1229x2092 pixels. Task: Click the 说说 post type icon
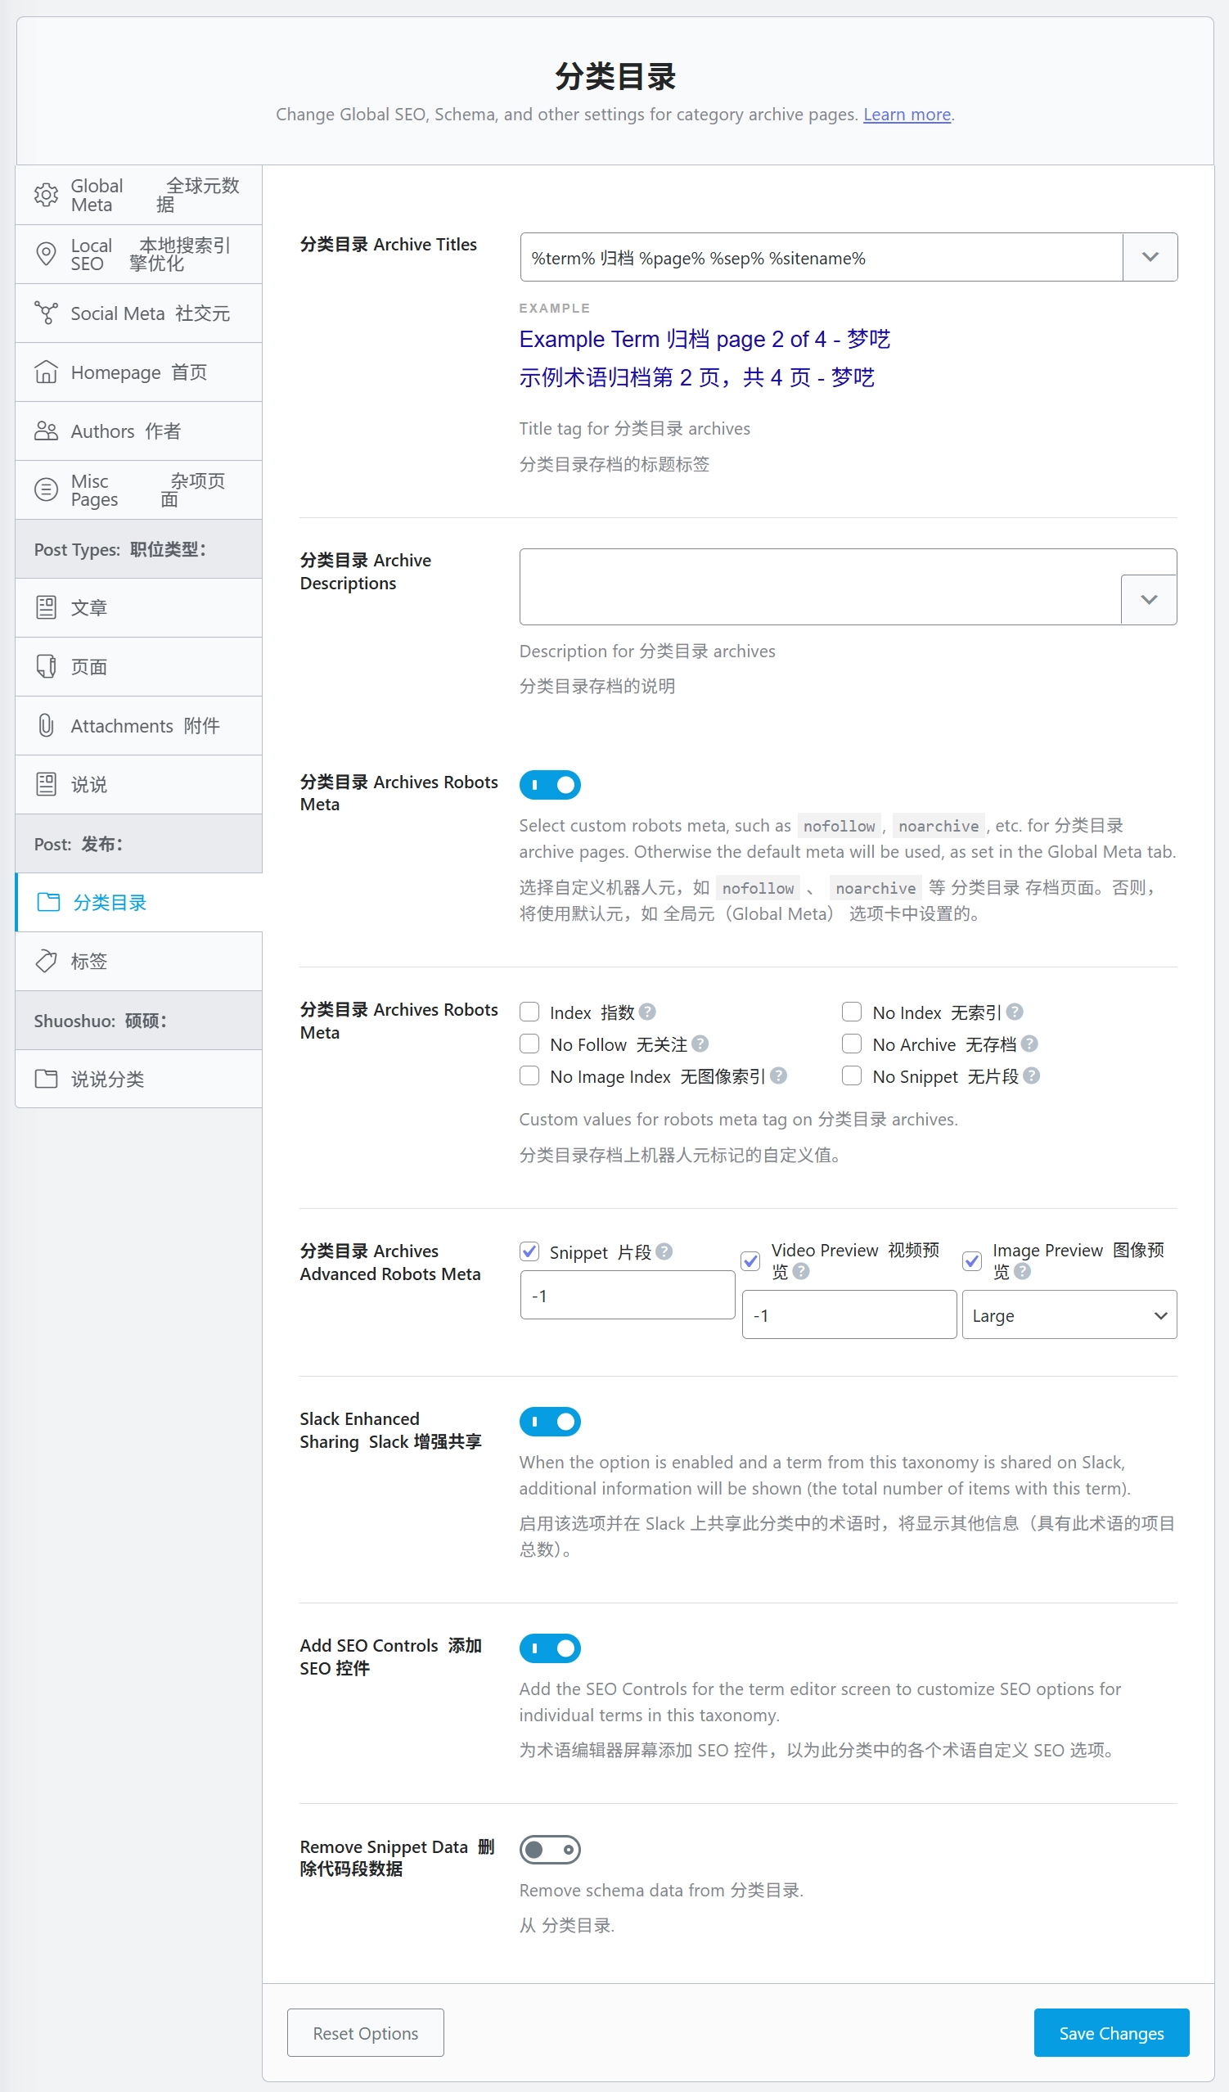coord(46,784)
